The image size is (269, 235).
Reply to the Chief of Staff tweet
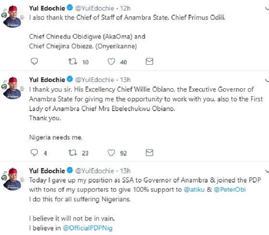35,62
